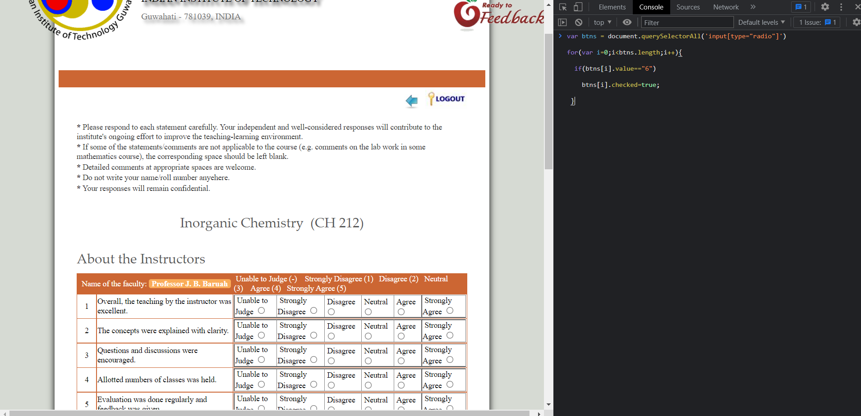861x416 pixels.
Task: Open the 1 Issue indicator
Action: (x=817, y=22)
